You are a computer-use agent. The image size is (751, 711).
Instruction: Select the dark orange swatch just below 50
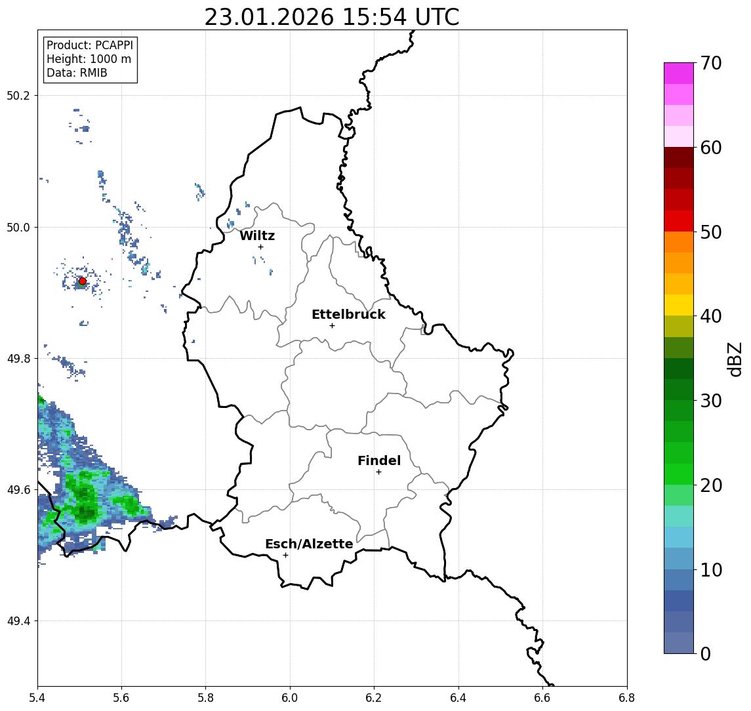pyautogui.click(x=679, y=242)
